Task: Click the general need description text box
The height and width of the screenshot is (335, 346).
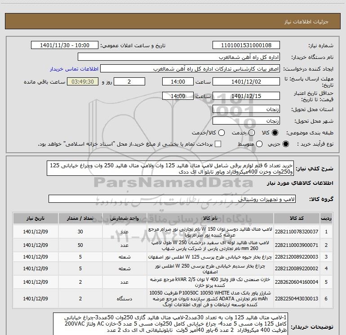Action: coord(170,168)
